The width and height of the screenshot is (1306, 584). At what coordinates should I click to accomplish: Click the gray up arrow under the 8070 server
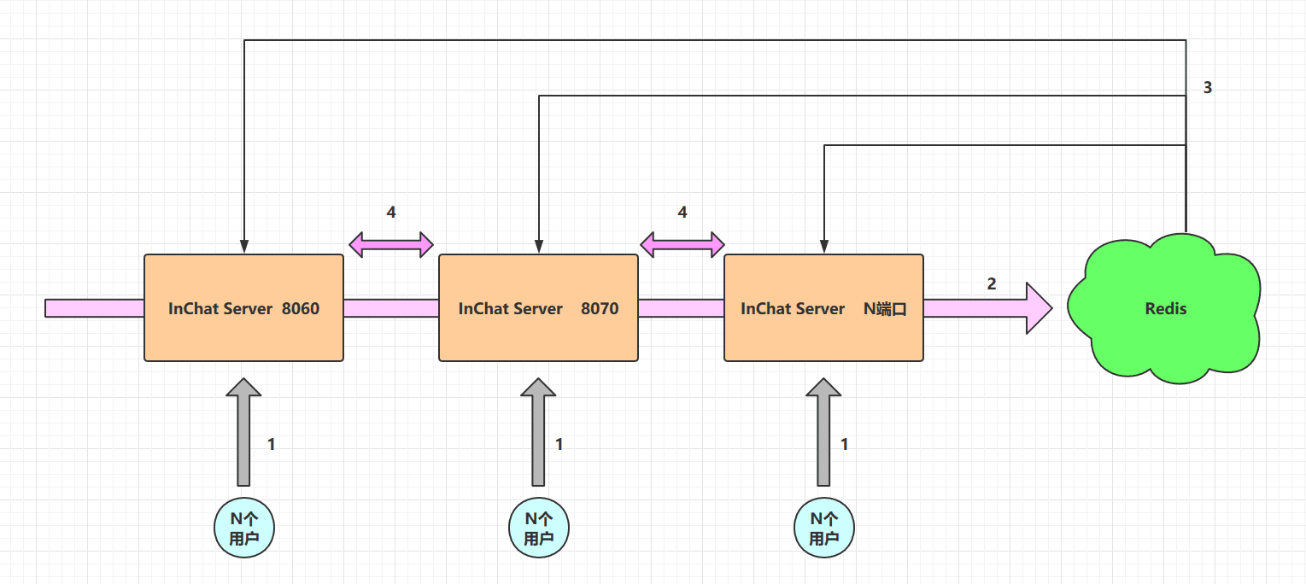[538, 432]
